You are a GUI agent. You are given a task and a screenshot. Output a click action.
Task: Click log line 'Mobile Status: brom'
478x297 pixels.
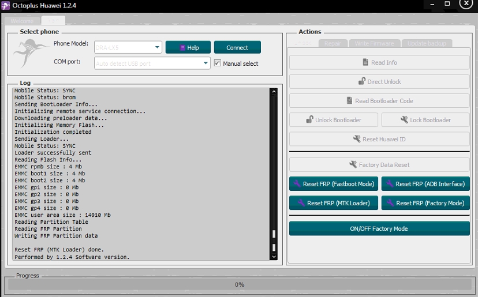coord(45,97)
